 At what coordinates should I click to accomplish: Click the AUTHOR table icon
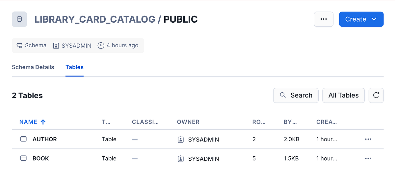coord(23,139)
